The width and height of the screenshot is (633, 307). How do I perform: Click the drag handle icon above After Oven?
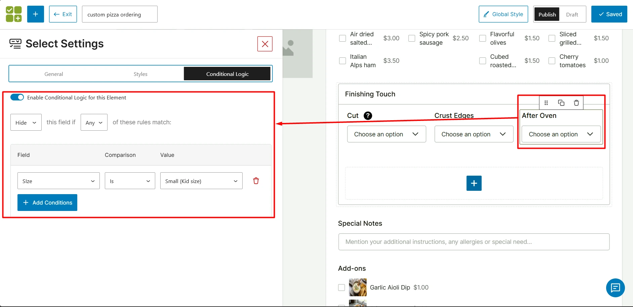[x=546, y=103]
